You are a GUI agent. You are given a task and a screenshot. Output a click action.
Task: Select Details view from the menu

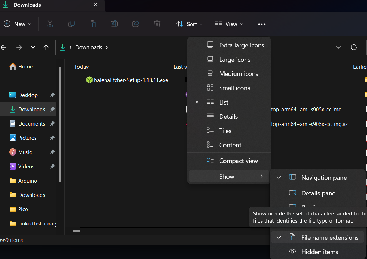click(228, 116)
